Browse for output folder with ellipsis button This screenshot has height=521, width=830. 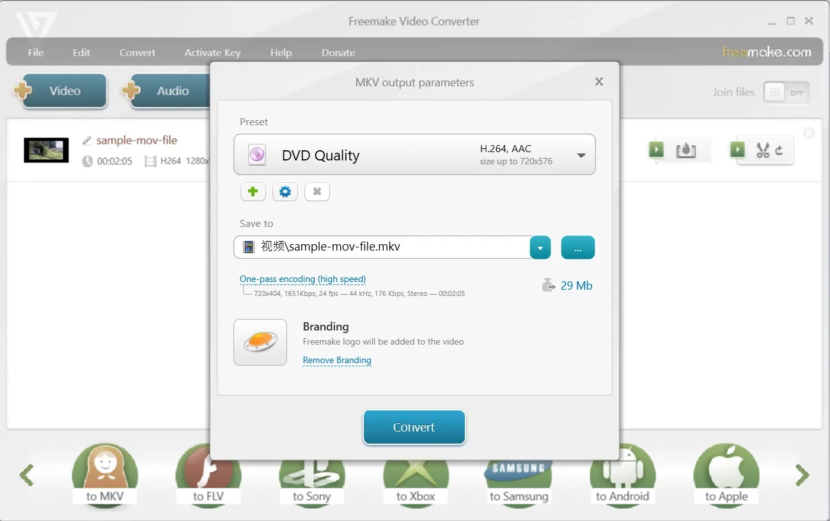[578, 247]
